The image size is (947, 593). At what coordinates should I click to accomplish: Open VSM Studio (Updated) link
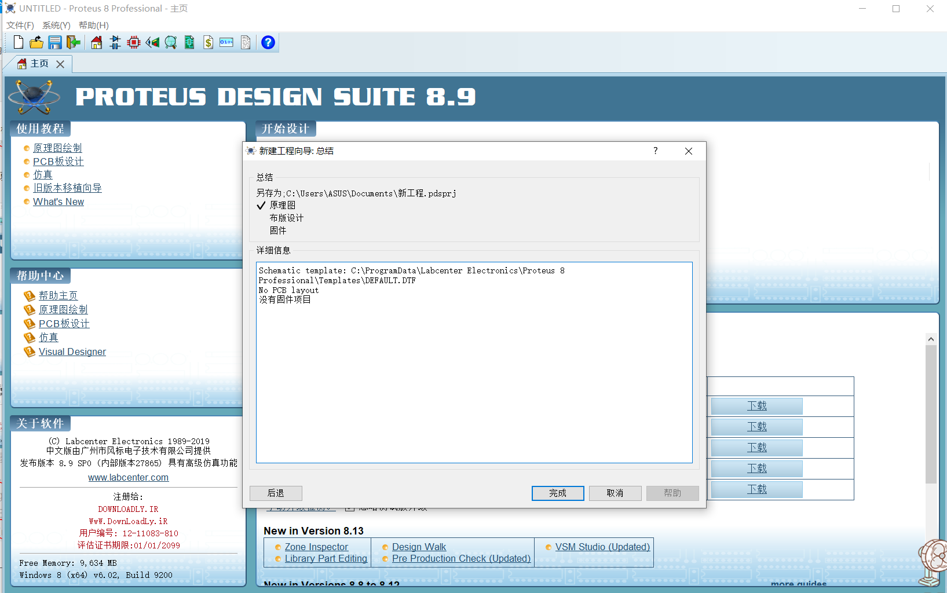tap(602, 547)
